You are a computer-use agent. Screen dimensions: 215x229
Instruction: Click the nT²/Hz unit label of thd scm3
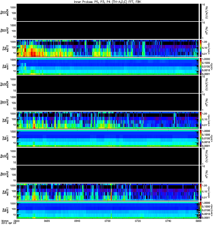(207, 102)
